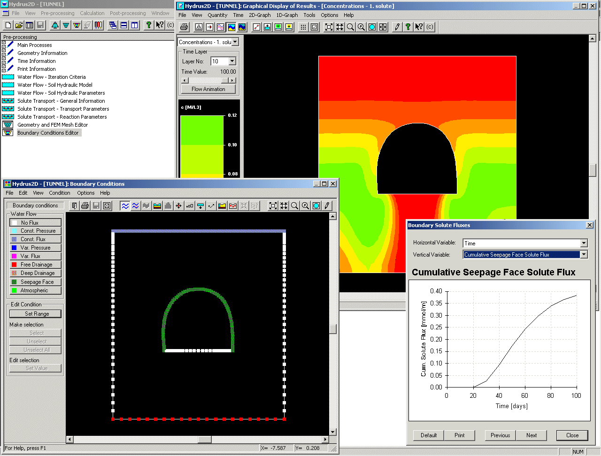Select Water Flow - Soil Hydraulic Model item
This screenshot has height=456, width=601.
pos(55,85)
